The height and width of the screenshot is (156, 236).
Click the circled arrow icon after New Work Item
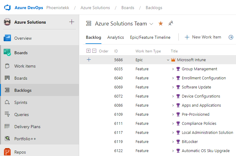coord(231,37)
